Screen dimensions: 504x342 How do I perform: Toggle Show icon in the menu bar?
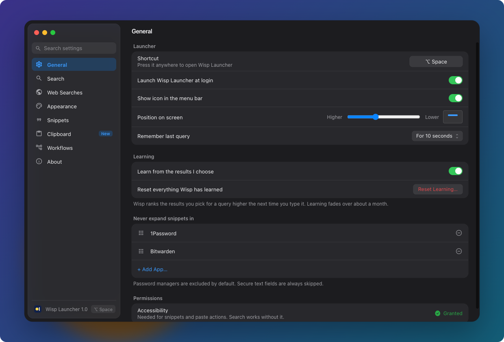coord(456,98)
